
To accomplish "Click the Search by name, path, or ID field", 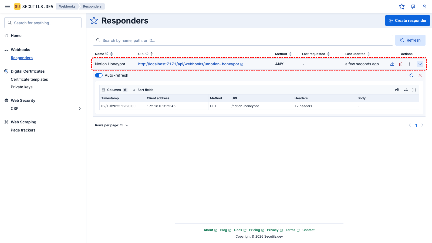I will pos(243,40).
